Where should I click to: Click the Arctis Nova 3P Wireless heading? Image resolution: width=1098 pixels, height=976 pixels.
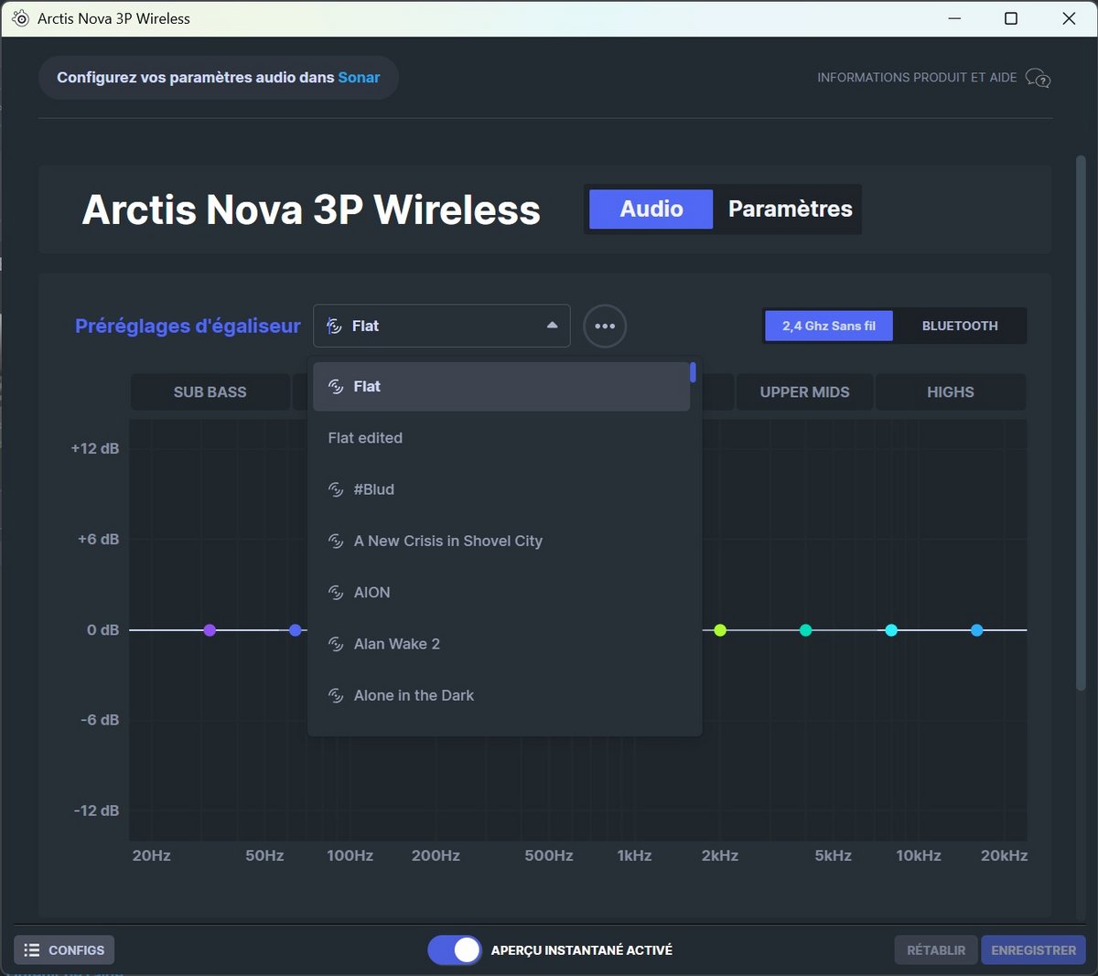point(311,209)
